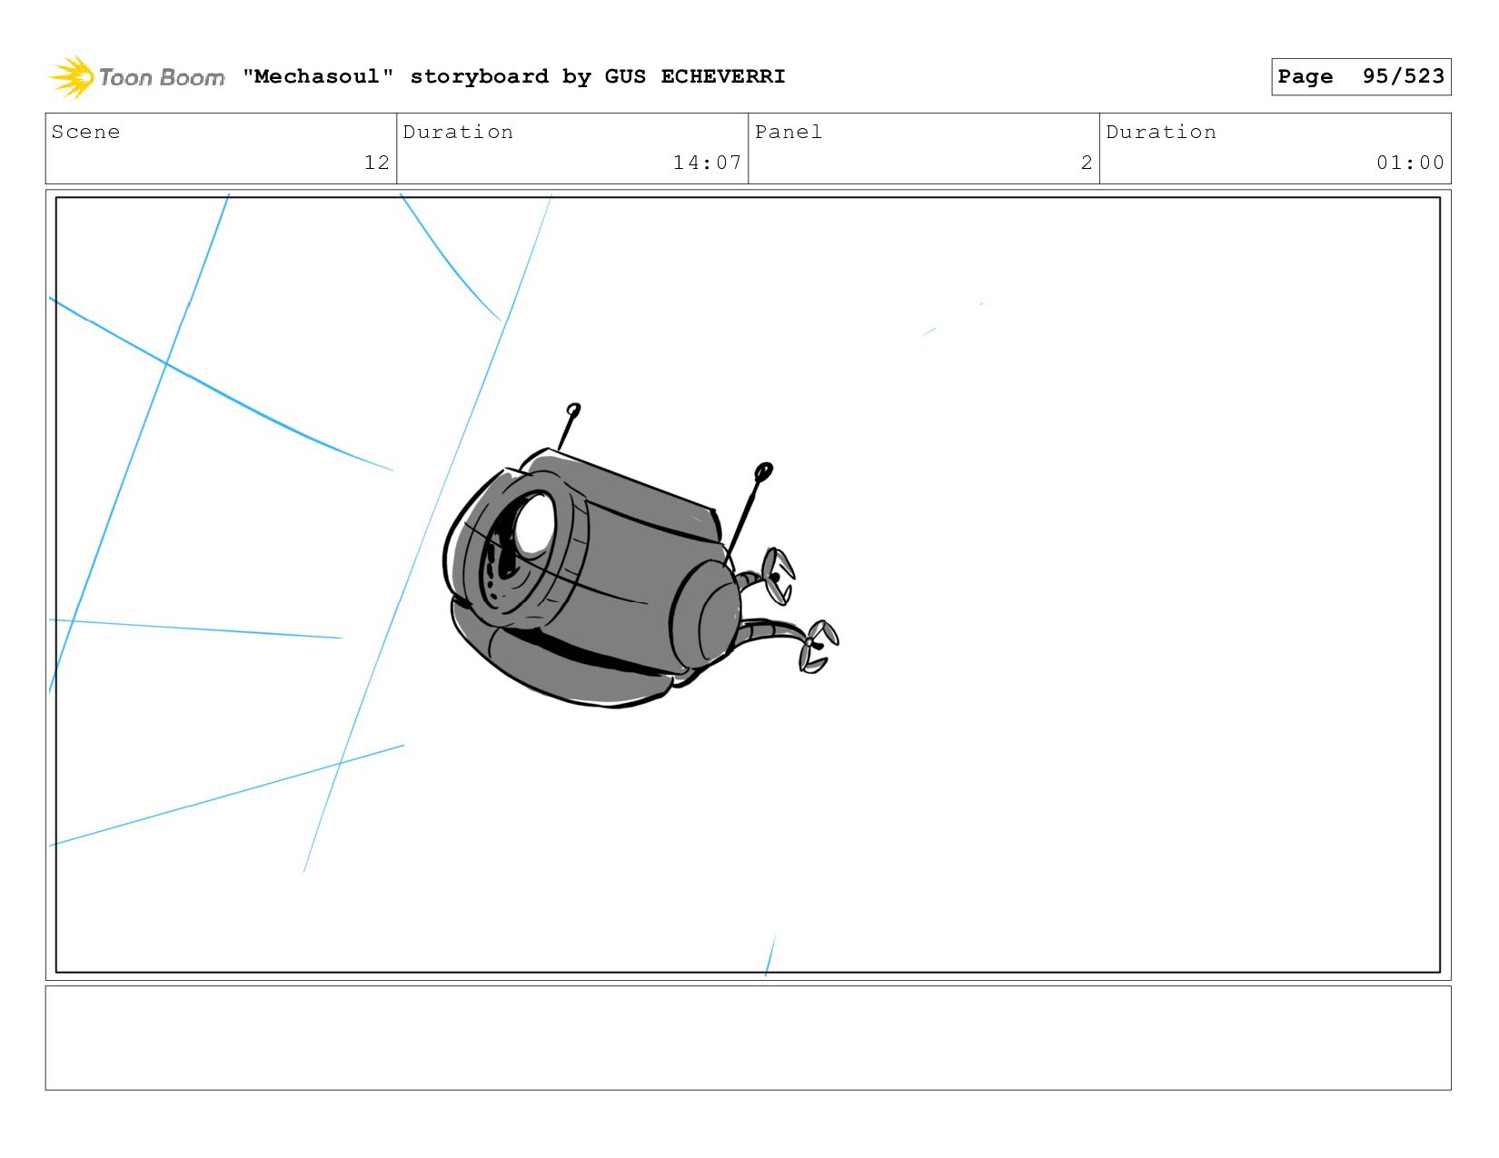1499x1158 pixels.
Task: Click the Page 95/523 box
Action: (x=1361, y=76)
